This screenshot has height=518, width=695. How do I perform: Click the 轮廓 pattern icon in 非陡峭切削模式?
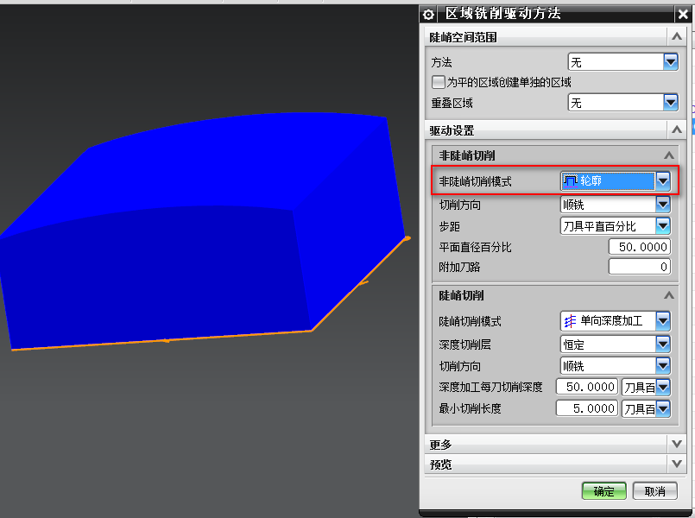pyautogui.click(x=571, y=181)
